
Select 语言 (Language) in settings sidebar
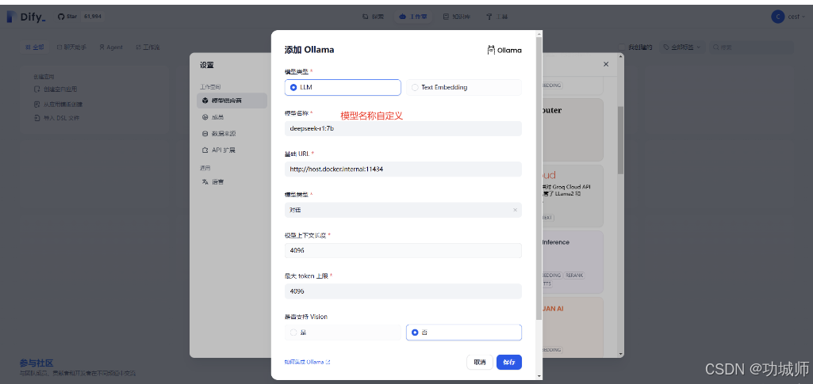tap(232, 182)
